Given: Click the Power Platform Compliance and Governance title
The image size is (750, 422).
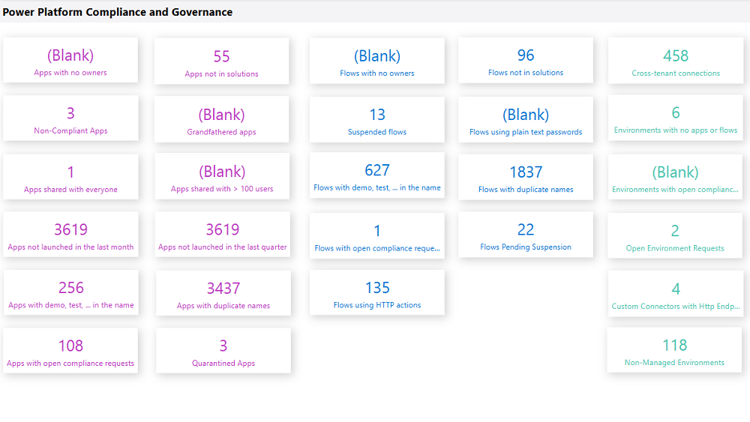Looking at the screenshot, I should pos(118,12).
